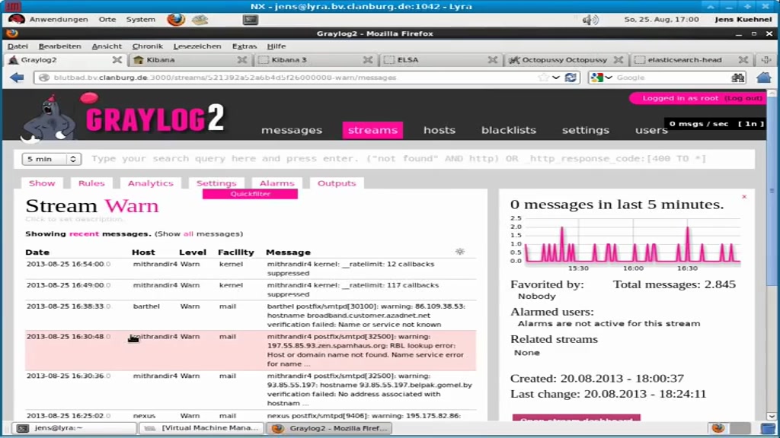The width and height of the screenshot is (780, 438).
Task: Reload the page with the refresh icon
Action: [x=571, y=78]
